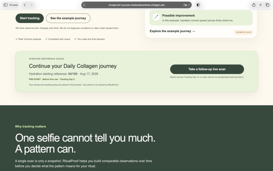Click the translate icon in address bar

coord(185,5)
